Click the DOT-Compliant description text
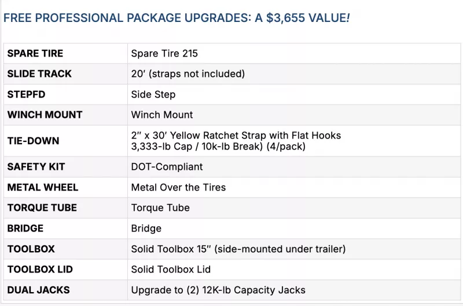Image resolution: width=463 pixels, height=306 pixels. pos(167,167)
